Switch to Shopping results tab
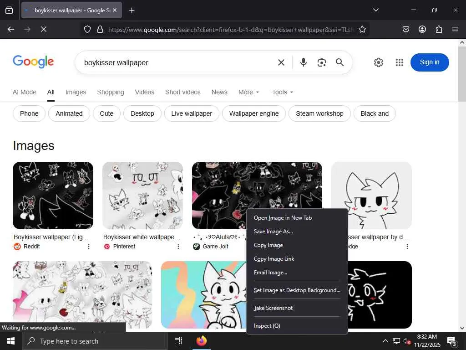This screenshot has height=350, width=466. pos(111,92)
